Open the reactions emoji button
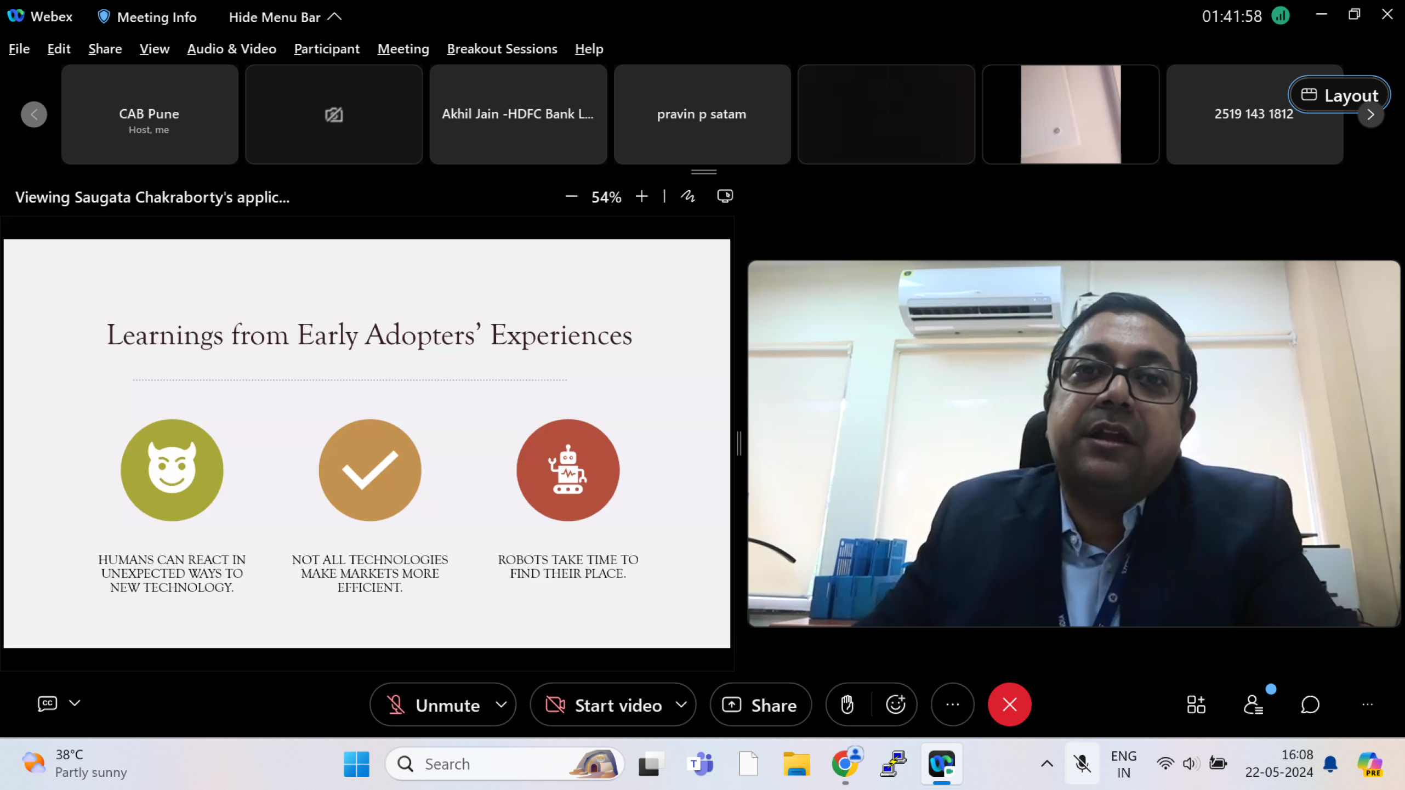The height and width of the screenshot is (790, 1405). tap(895, 704)
